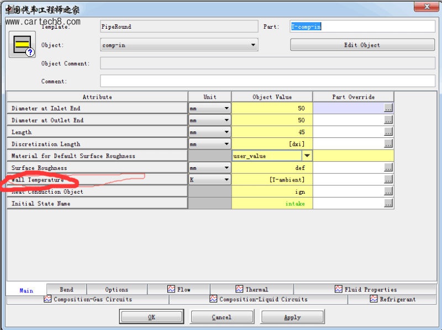442x330 pixels.
Task: Click the Edit Object button
Action: 362,45
